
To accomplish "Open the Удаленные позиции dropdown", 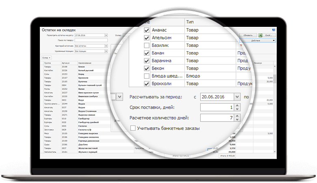I will click(106, 52).
